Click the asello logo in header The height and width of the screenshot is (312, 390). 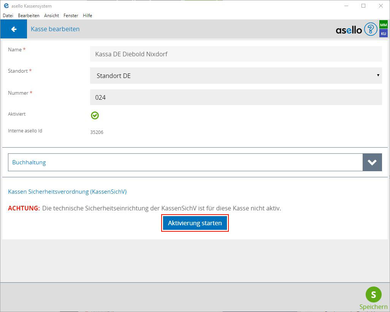(349, 30)
